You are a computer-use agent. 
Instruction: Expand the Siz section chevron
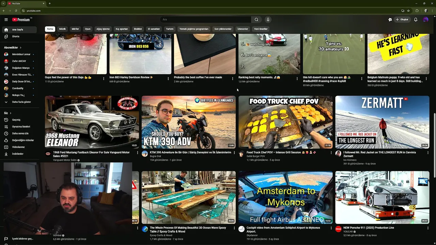click(11, 113)
